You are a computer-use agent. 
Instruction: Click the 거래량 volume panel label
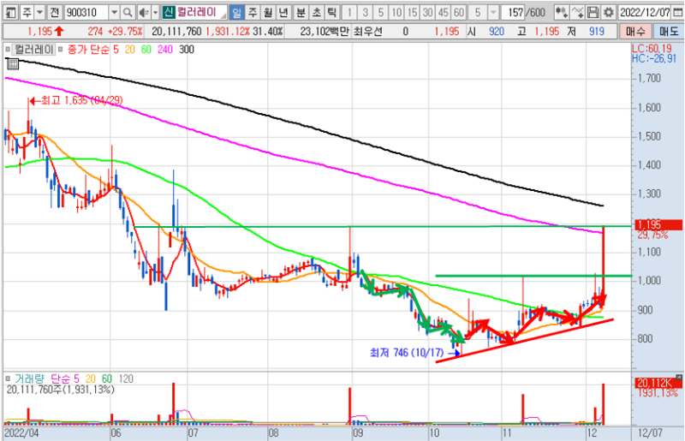[x=30, y=378]
